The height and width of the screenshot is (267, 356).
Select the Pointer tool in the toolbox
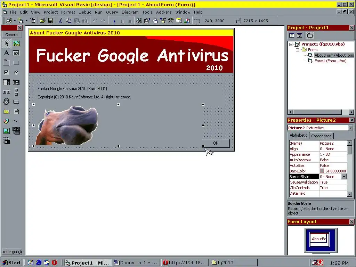point(7,43)
